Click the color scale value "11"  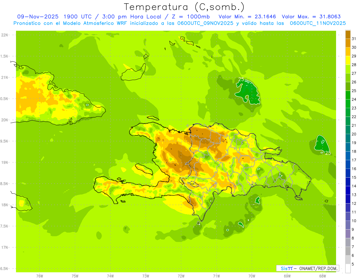point(354,212)
